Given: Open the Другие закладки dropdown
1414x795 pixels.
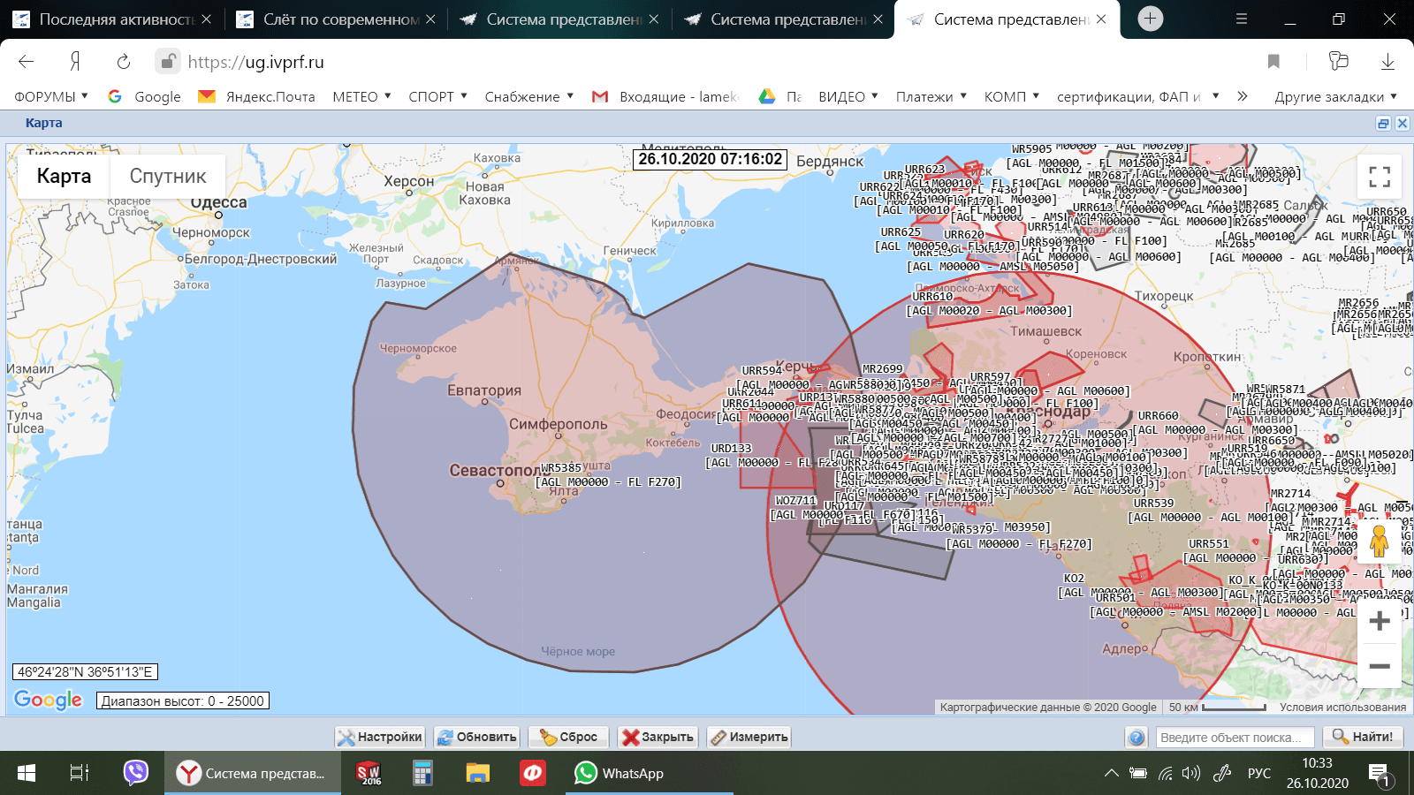Looking at the screenshot, I should click(x=1335, y=96).
